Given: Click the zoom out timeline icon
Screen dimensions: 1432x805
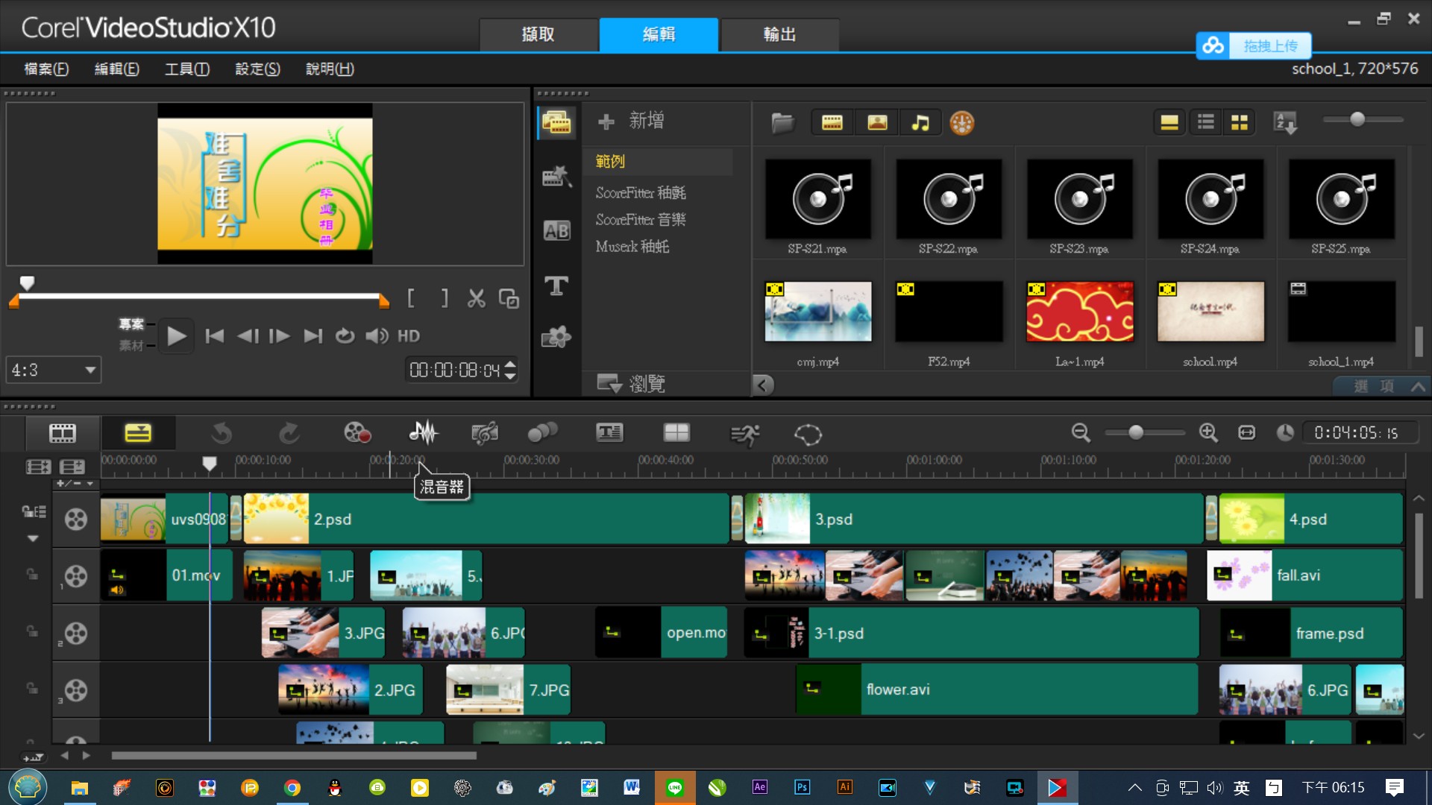Looking at the screenshot, I should click(1081, 432).
